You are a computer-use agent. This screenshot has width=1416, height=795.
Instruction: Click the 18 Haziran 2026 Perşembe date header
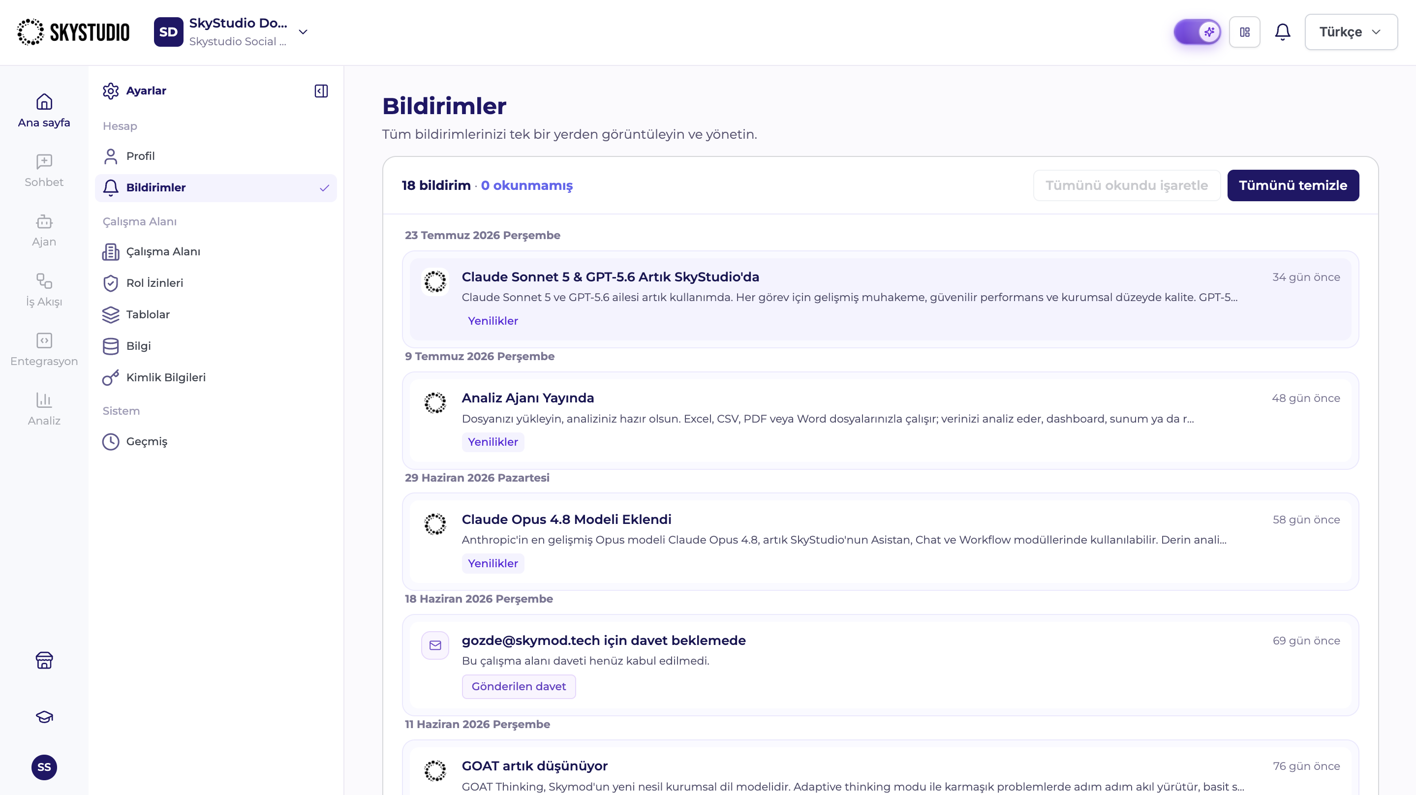(478, 599)
